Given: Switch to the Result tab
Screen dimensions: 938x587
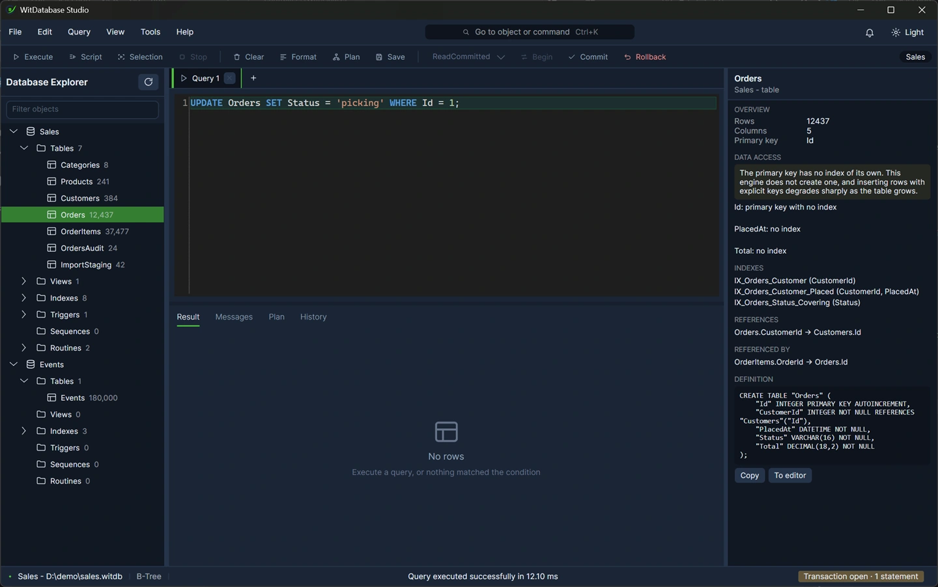Looking at the screenshot, I should (x=188, y=317).
